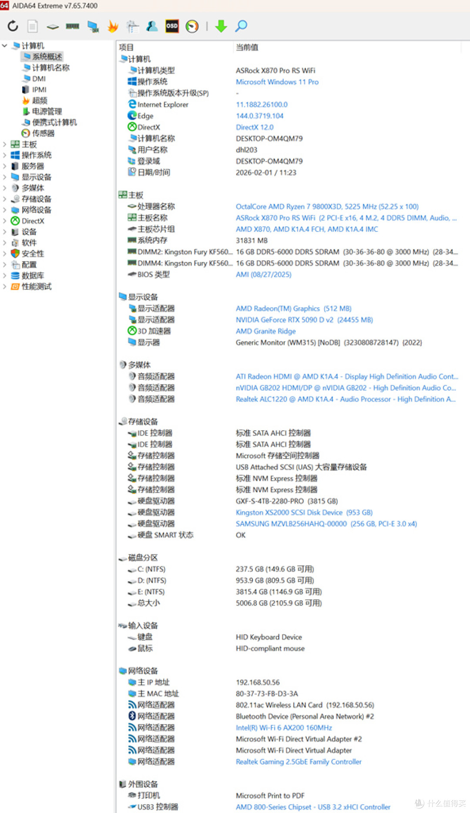Click the gauge sensor panel toolbar icon
Image resolution: width=470 pixels, height=813 pixels.
click(192, 26)
